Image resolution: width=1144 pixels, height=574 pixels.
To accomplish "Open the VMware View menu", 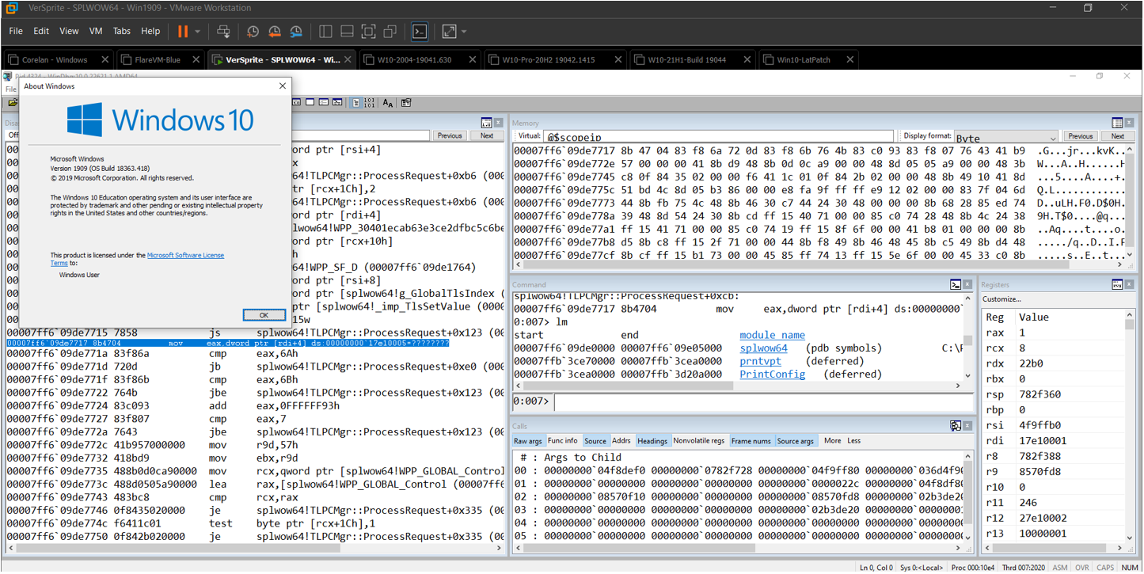I will click(69, 32).
